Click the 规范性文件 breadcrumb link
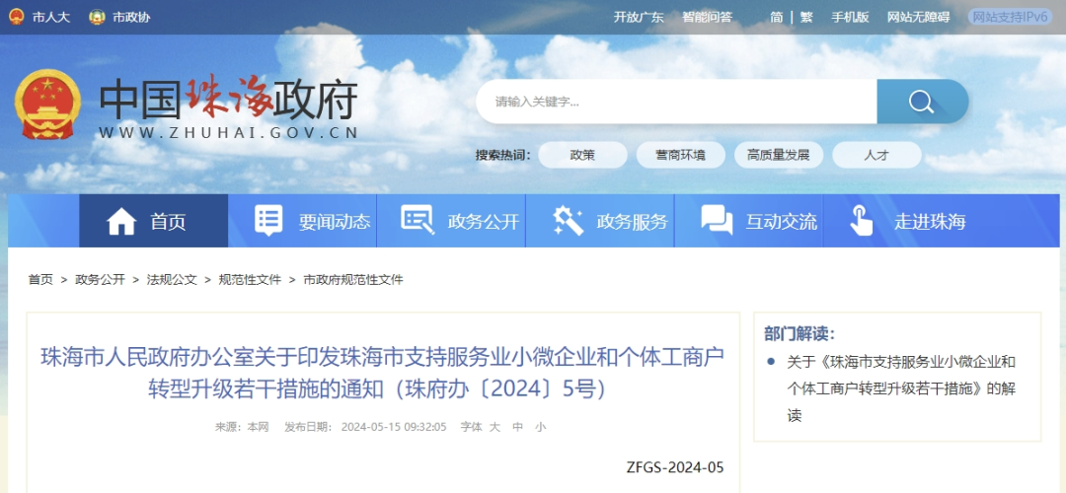The width and height of the screenshot is (1066, 493). tap(250, 280)
